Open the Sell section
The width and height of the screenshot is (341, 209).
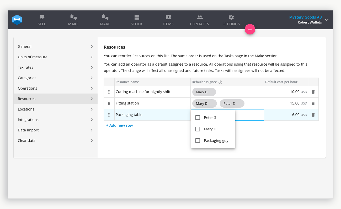point(42,20)
